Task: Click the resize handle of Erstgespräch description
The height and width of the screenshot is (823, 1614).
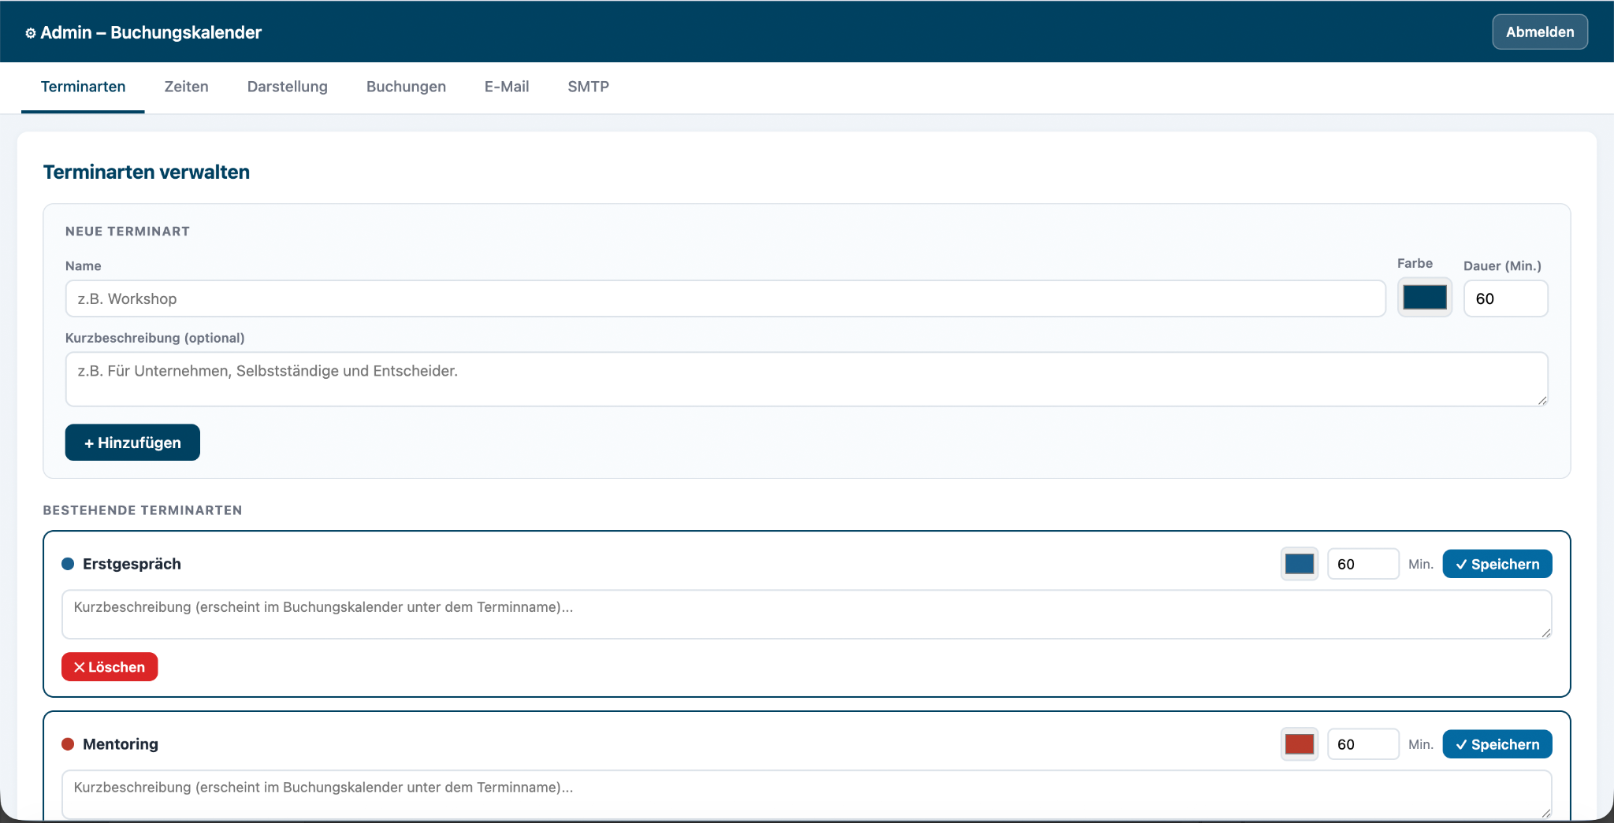Action: click(1545, 632)
